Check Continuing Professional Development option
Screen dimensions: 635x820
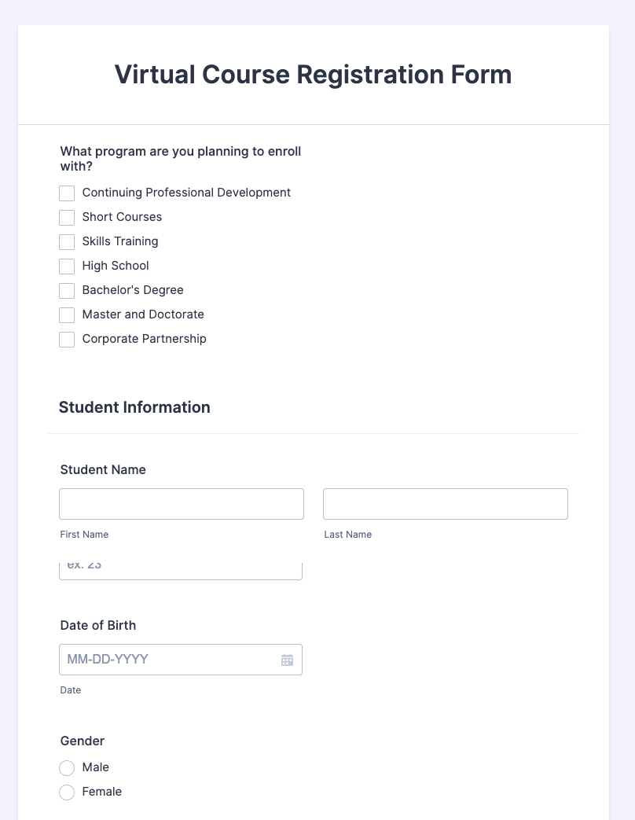click(x=67, y=193)
